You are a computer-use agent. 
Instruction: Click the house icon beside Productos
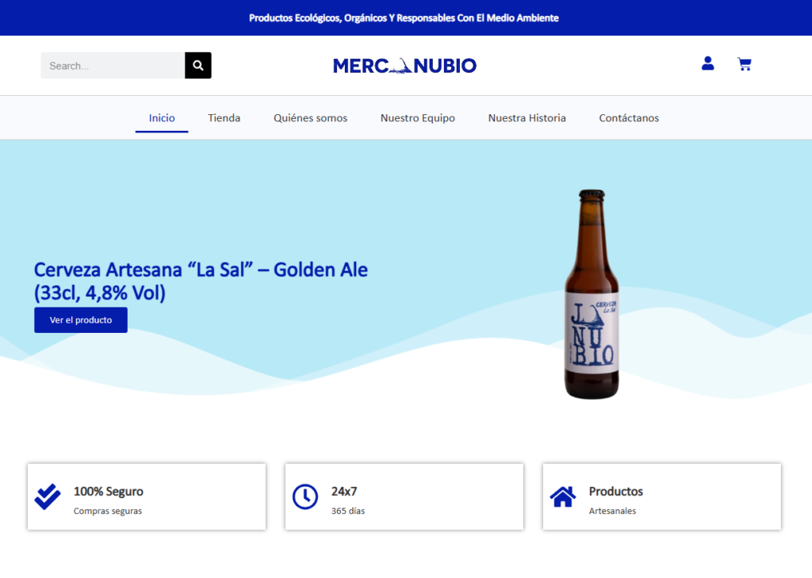[563, 497]
